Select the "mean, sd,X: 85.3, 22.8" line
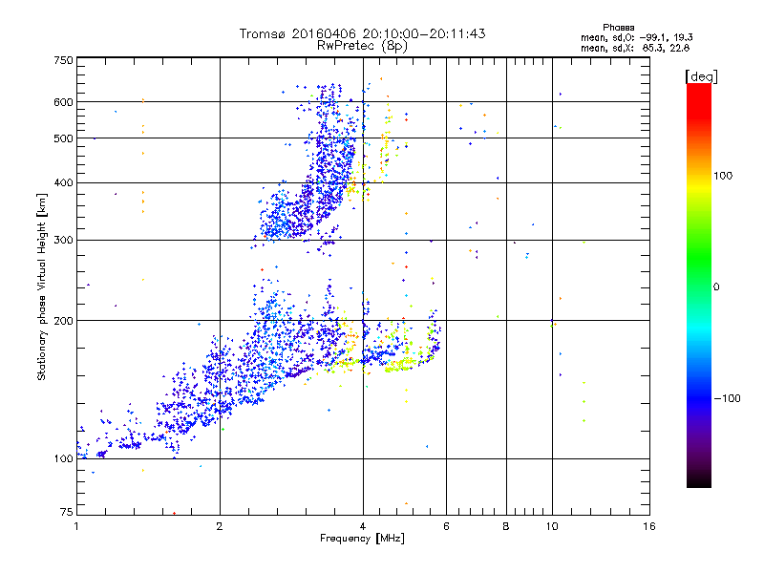 (x=635, y=48)
